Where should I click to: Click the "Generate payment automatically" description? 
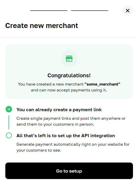[x=73, y=147]
